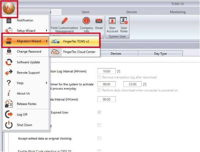This screenshot has height=152, width=200.
Task: Choose FingerTec TCMS v2 submenu item
Action: (74, 41)
